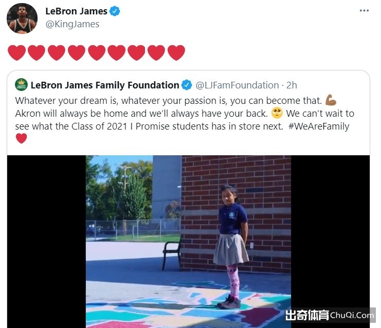Screen dimensions: 381x328
Task: Play the embedded video of the student
Action: [188, 242]
